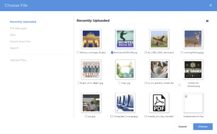Screen dimensions: 217x134
Task: Open the Sets section
Action: 13,35
